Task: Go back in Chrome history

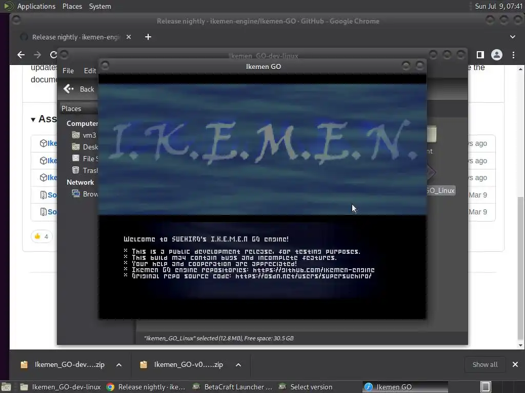Action: [21, 54]
